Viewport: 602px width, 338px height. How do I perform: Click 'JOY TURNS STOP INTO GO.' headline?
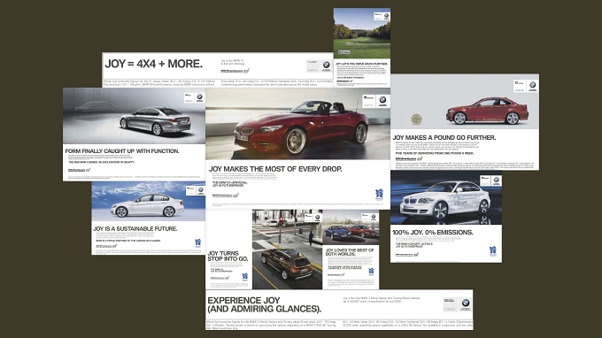point(228,257)
